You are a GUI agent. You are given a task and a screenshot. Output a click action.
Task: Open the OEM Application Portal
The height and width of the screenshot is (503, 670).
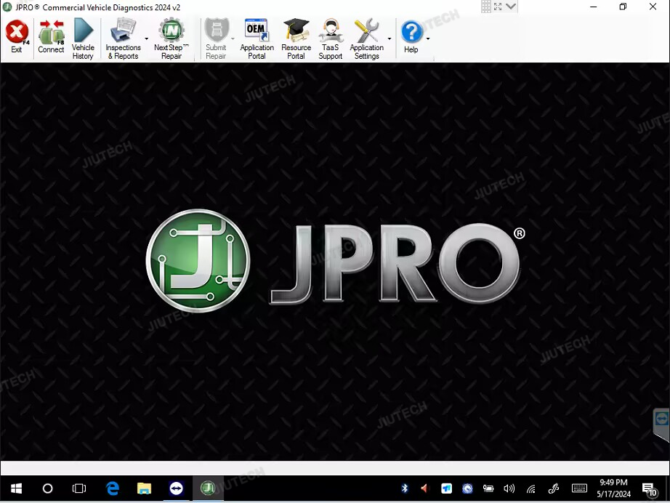(x=257, y=39)
